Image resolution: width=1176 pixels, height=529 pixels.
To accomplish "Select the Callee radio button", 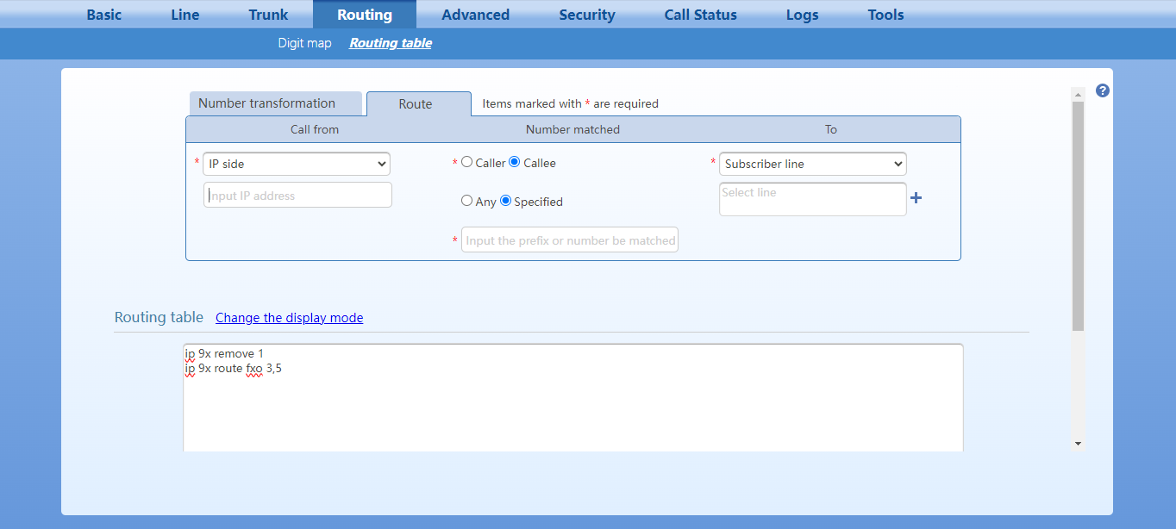I will 515,162.
